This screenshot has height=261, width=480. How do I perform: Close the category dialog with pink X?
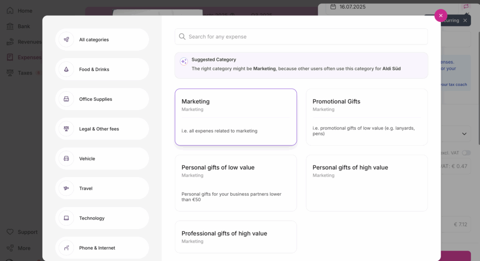441,15
